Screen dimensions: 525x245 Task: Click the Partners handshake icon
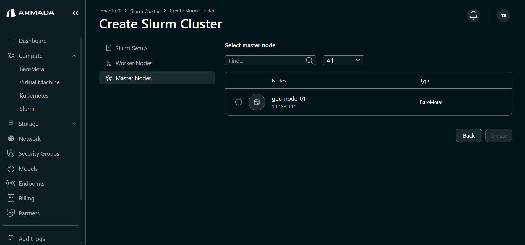pyautogui.click(x=11, y=213)
